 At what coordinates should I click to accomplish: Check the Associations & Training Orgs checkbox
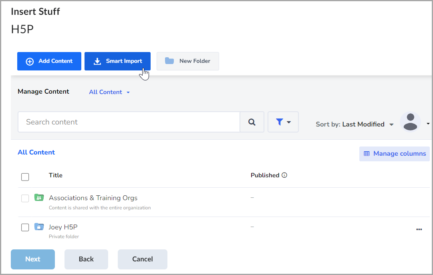25,198
